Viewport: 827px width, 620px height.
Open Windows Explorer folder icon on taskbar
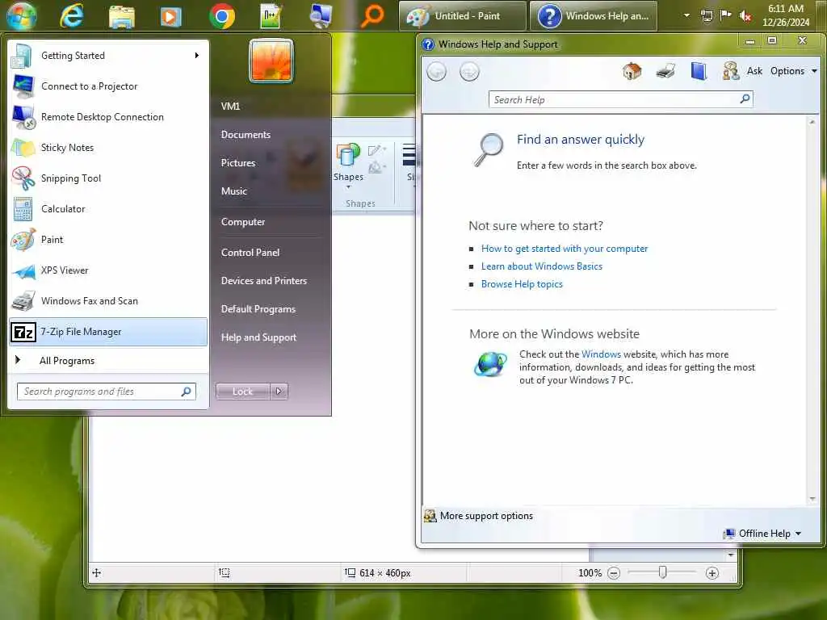point(122,16)
